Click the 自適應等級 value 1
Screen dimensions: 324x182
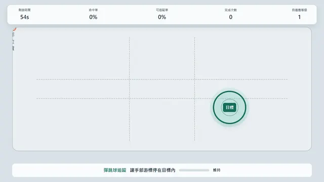click(x=299, y=17)
